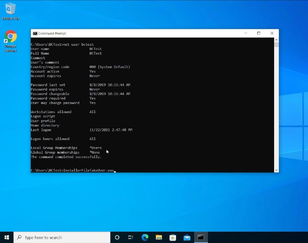This screenshot has height=243, width=308.
Task: Select the active Command Prompt taskbar icon
Action: 201,238
